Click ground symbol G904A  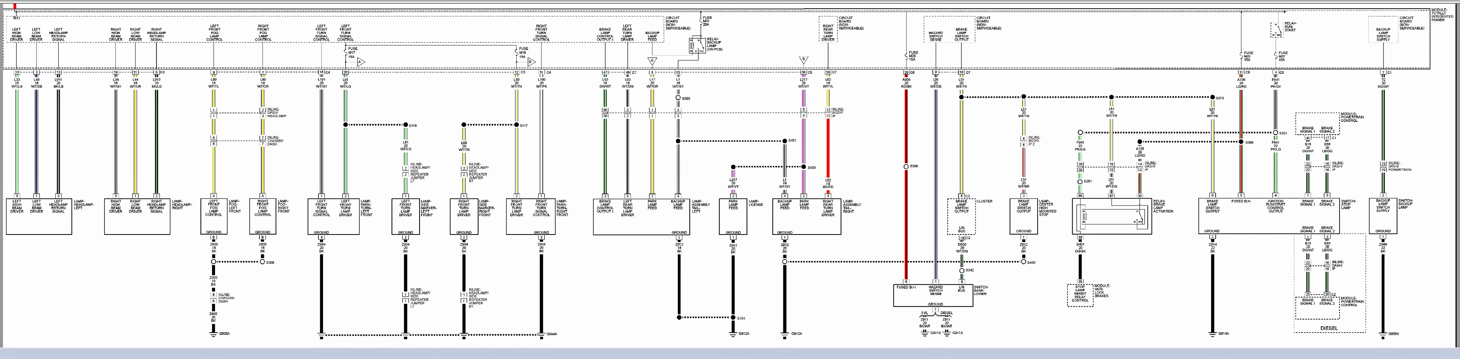point(541,334)
